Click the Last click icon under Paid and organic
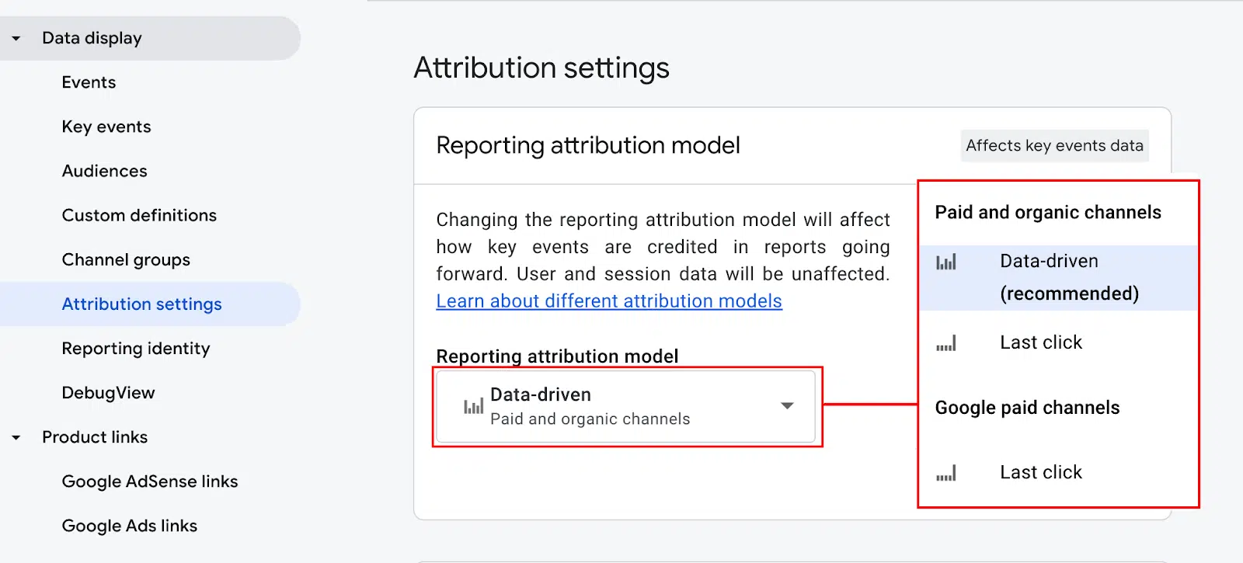 945,343
